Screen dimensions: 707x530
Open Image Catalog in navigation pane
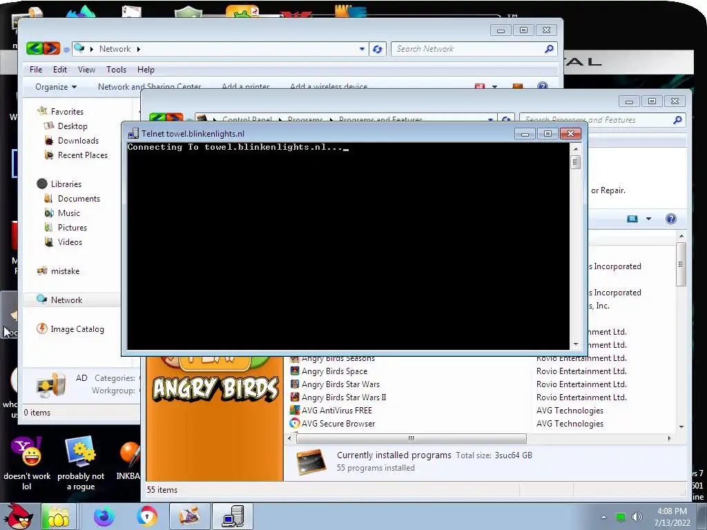(x=77, y=329)
